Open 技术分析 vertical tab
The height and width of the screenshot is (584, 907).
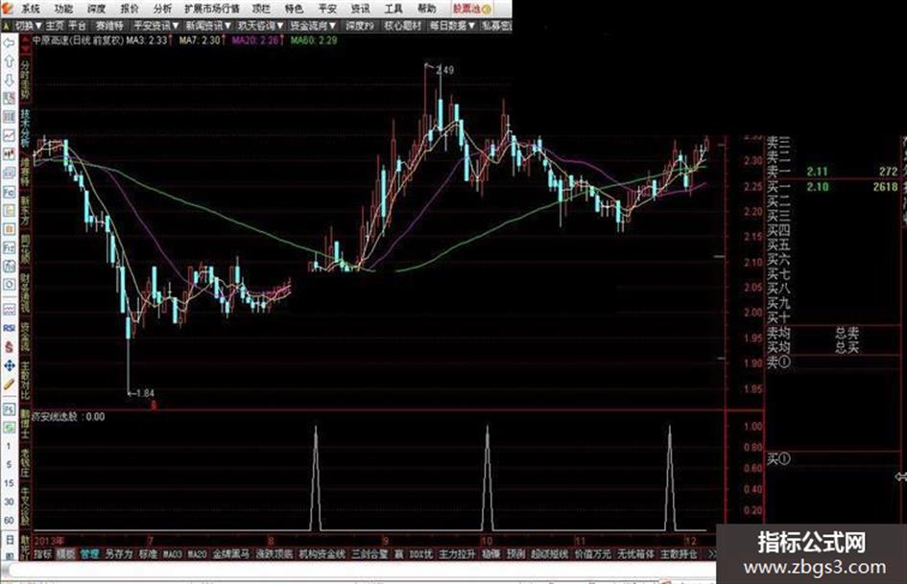click(x=26, y=128)
